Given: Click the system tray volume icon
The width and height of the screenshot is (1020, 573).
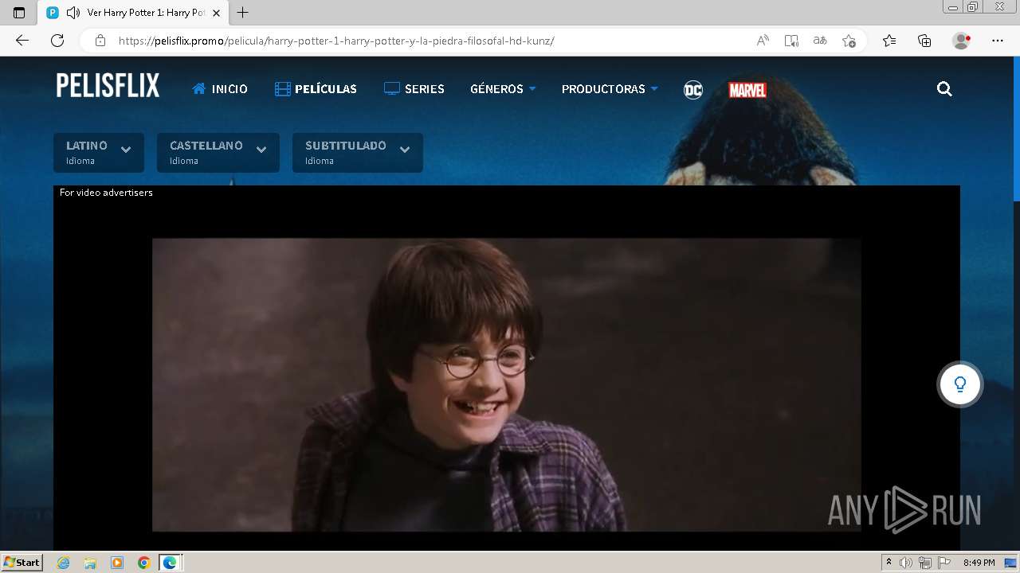Looking at the screenshot, I should click(906, 563).
